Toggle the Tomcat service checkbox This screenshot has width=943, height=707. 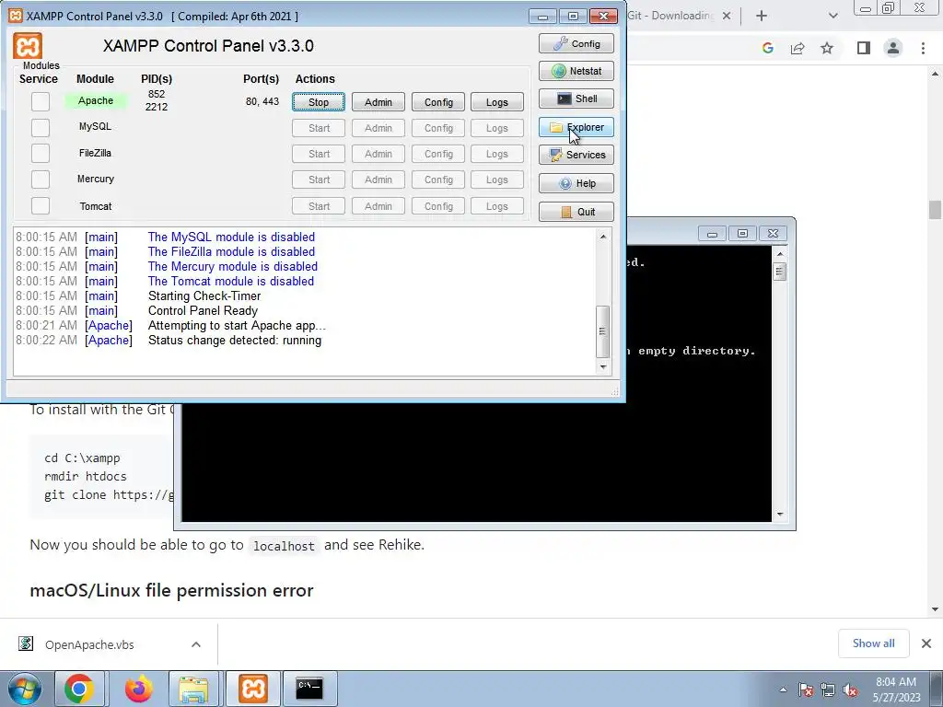(41, 205)
